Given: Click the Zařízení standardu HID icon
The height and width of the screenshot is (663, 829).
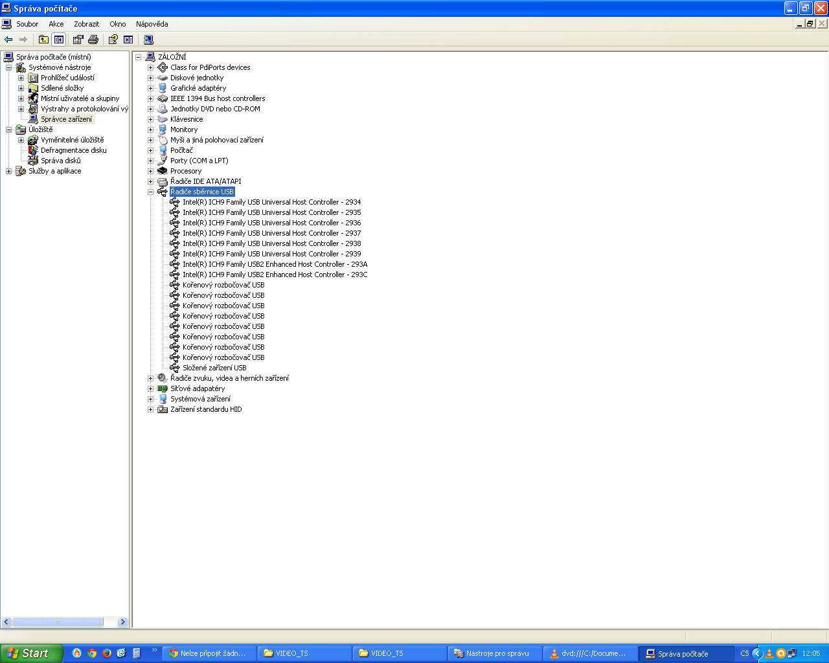Looking at the screenshot, I should pos(163,409).
